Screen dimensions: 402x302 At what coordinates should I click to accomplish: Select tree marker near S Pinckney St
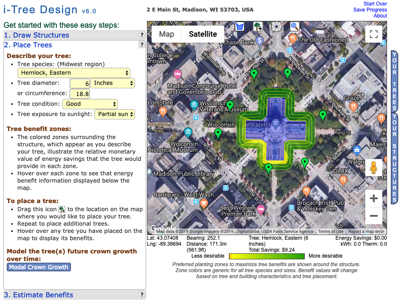tap(323, 116)
